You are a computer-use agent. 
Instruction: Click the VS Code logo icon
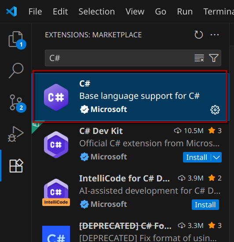pos(12,11)
